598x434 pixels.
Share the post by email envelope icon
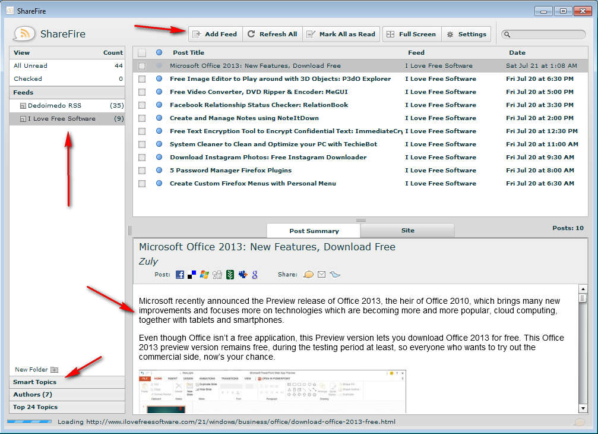(x=321, y=275)
